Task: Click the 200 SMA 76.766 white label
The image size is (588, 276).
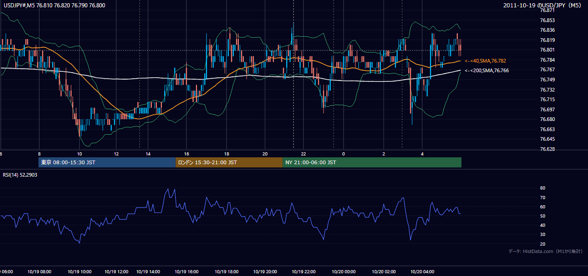Action: coord(487,71)
